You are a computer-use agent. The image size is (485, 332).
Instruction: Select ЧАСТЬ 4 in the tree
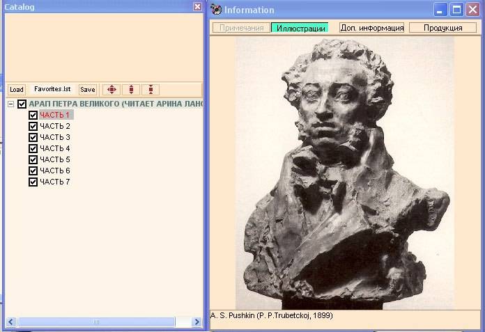coord(55,148)
